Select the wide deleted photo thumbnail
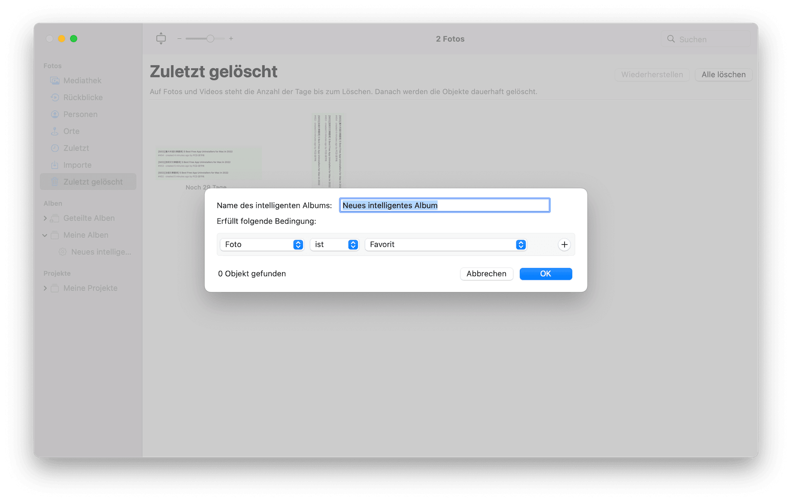Screen dimensions: 792x502 coord(209,164)
